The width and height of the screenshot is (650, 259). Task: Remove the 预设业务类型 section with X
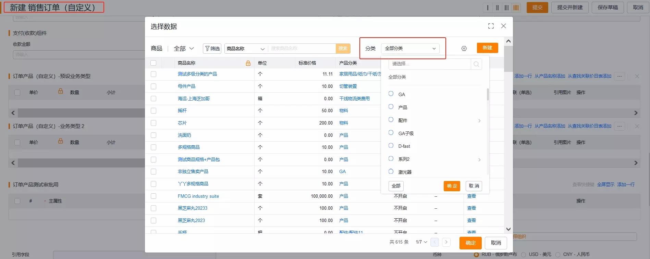tap(637, 76)
